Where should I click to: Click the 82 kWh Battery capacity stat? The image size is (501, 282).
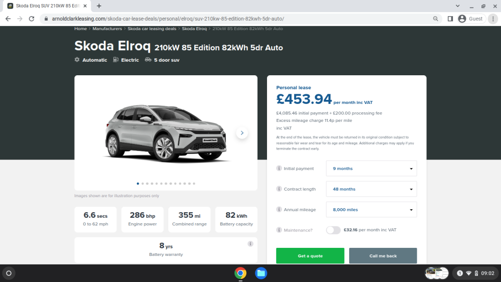[236, 219]
